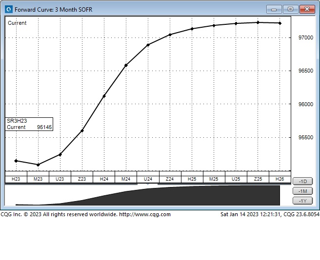Select the Z23 contract label
The width and height of the screenshot is (320, 260).
[82, 179]
